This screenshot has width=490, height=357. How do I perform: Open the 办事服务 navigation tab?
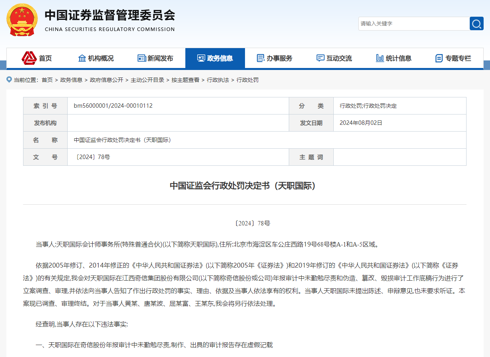(x=275, y=58)
